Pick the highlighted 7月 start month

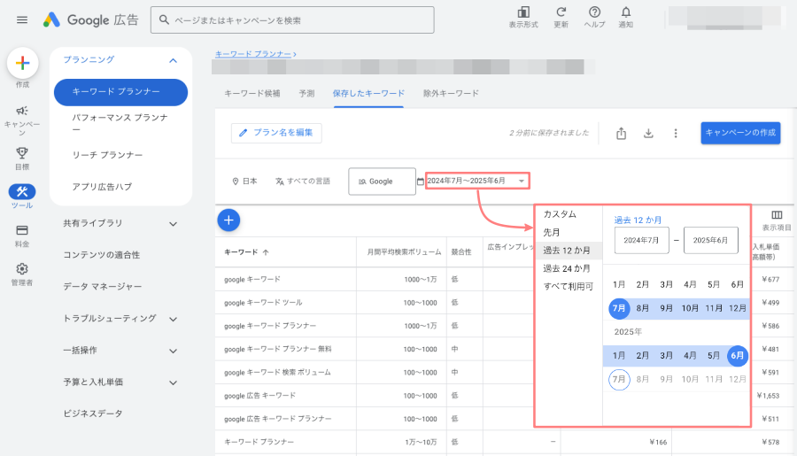tap(619, 309)
